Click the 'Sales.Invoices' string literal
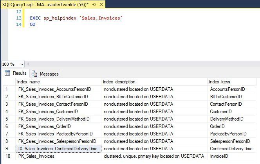The height and width of the screenshot is (164, 260). (101, 18)
